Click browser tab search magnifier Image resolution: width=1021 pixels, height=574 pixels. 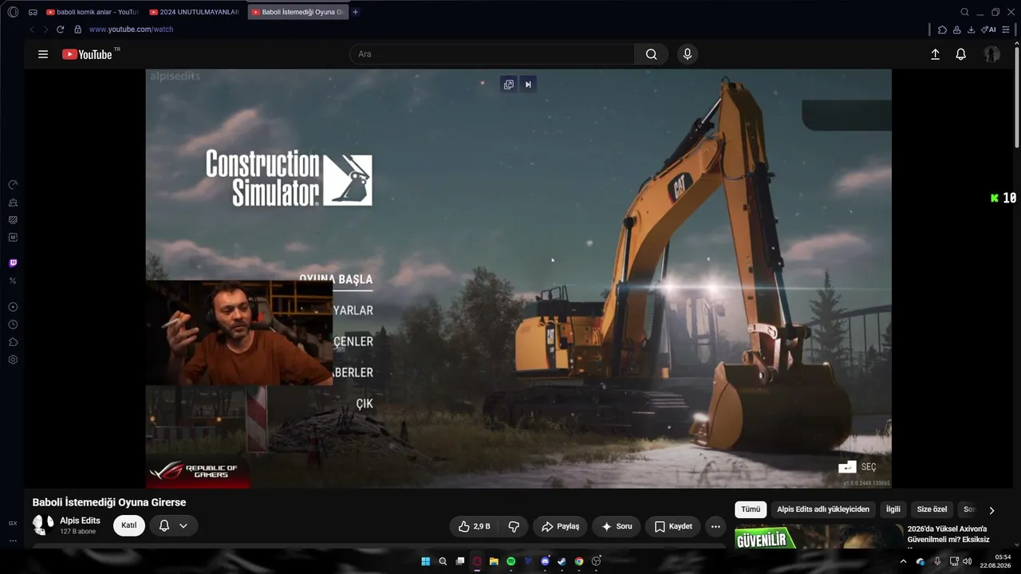pos(965,12)
